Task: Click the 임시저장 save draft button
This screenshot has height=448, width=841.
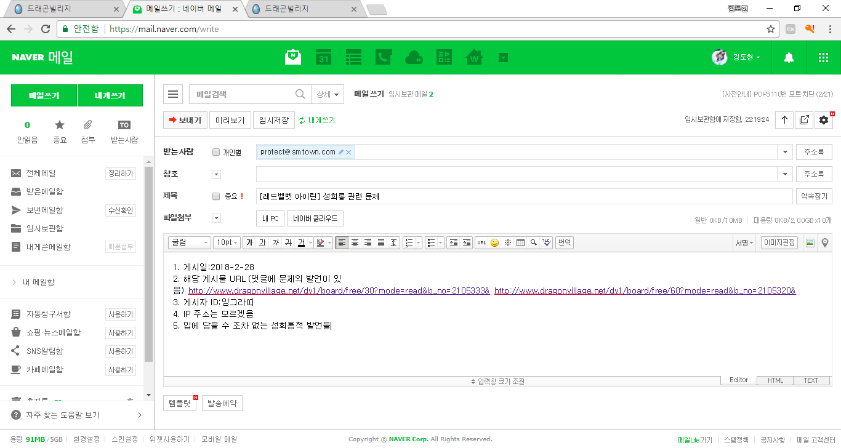Action: point(273,120)
